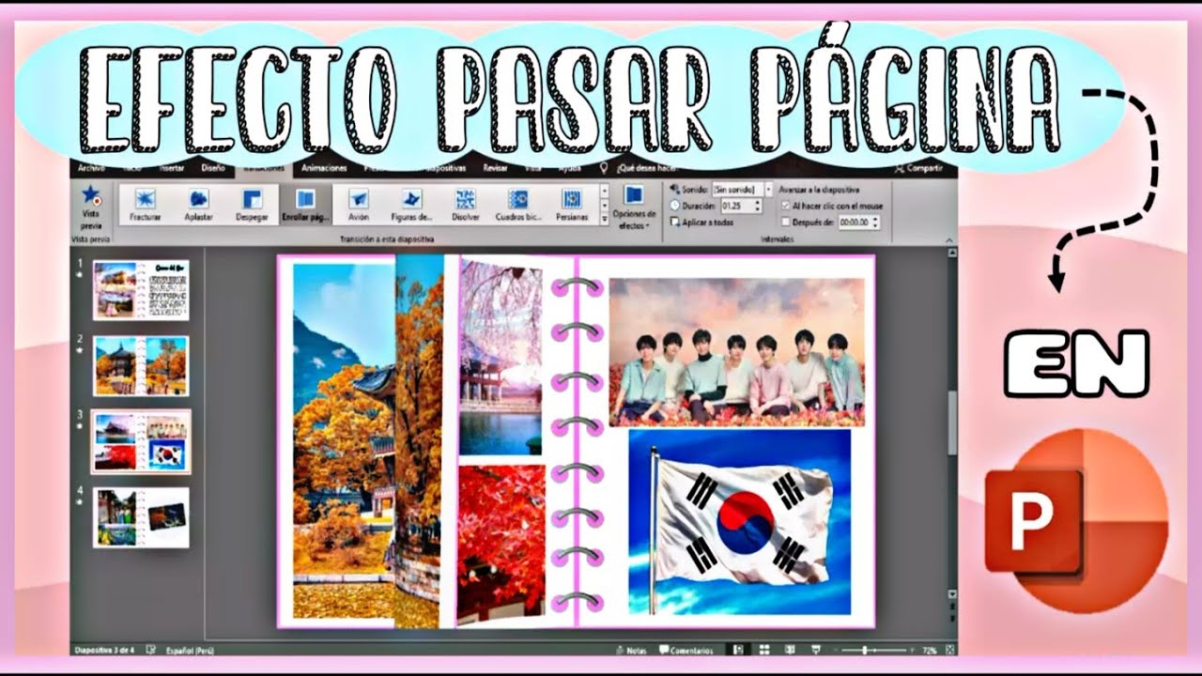Screen dimensions: 1202x676
Task: Adjust the Después de time spinner
Action: (x=876, y=223)
